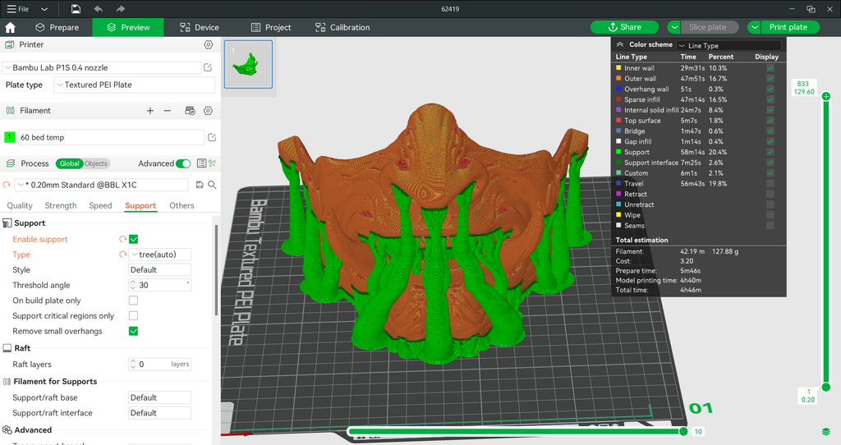
Task: Open the process preset dropdown
Action: 102,185
